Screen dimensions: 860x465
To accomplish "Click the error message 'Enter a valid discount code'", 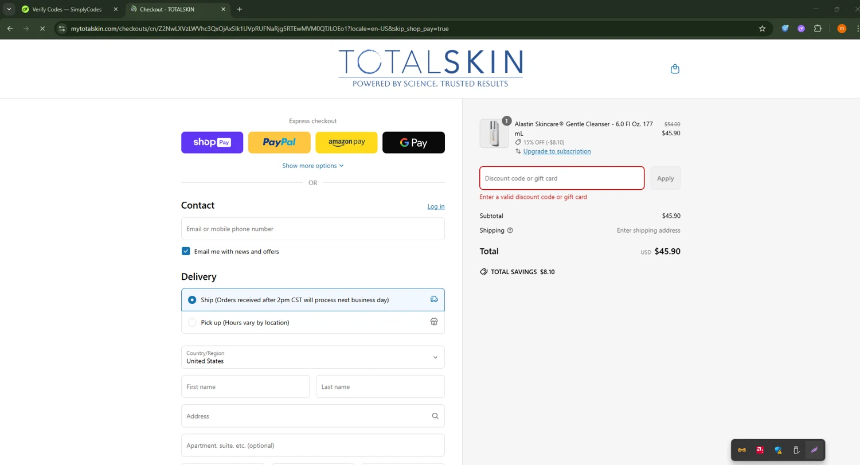I will click(533, 197).
